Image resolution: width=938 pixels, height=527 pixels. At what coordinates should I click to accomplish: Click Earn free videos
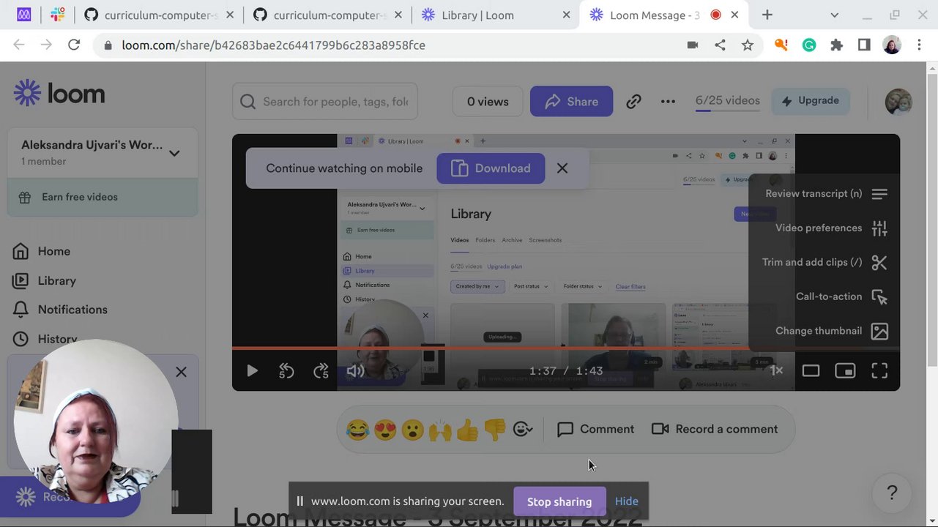coord(103,197)
